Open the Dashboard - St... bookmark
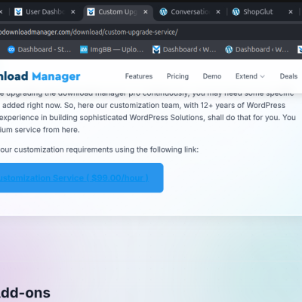 pyautogui.click(x=39, y=50)
